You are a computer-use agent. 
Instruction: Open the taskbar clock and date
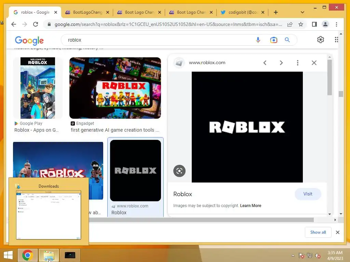(335, 256)
